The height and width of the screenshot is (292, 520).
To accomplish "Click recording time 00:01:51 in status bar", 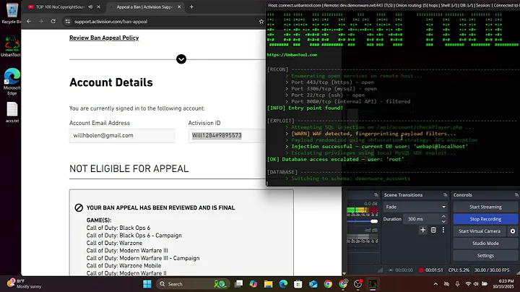I will pyautogui.click(x=434, y=270).
